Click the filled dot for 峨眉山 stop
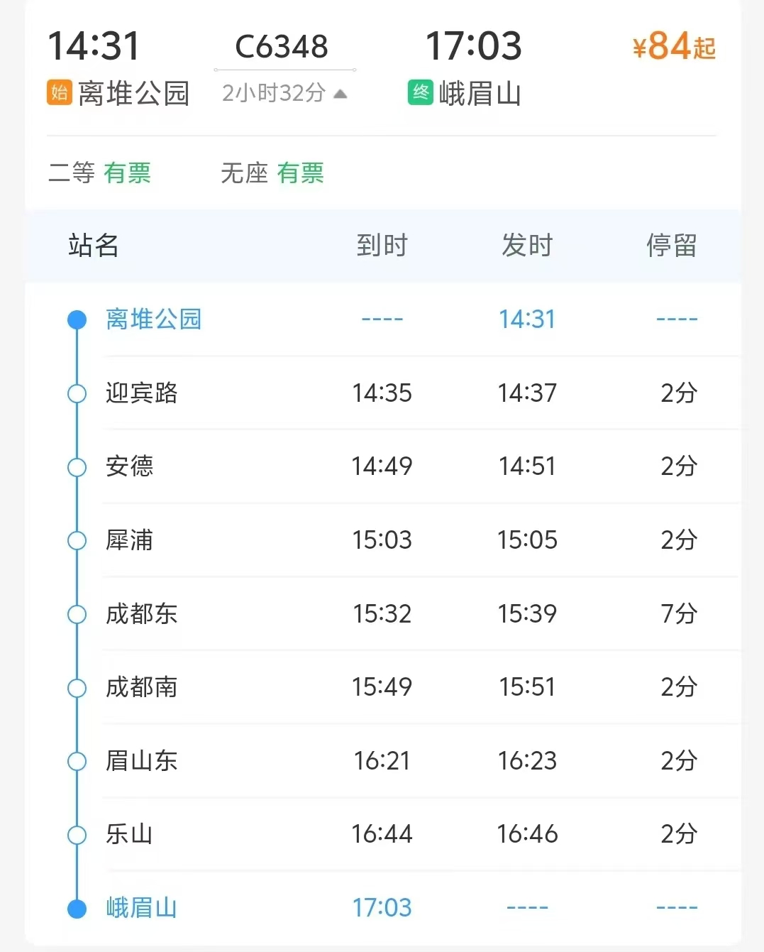This screenshot has width=764, height=952. pyautogui.click(x=77, y=908)
